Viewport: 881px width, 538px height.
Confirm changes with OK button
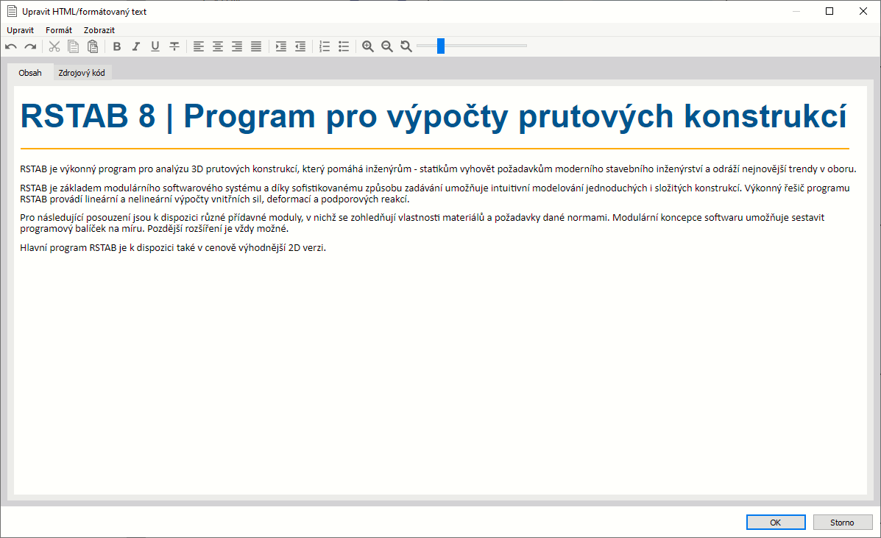pos(775,521)
